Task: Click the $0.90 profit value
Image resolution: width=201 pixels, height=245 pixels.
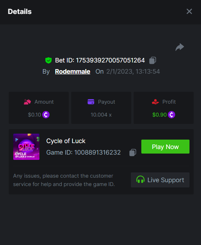Action: (x=159, y=115)
